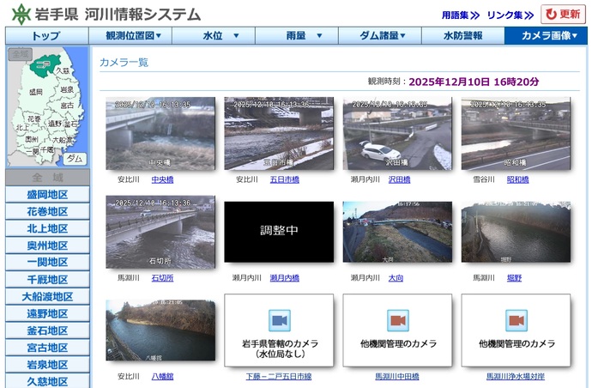The width and height of the screenshot is (592, 388).
Task: Select 宮古地区 in the sidebar
Action: (x=47, y=348)
